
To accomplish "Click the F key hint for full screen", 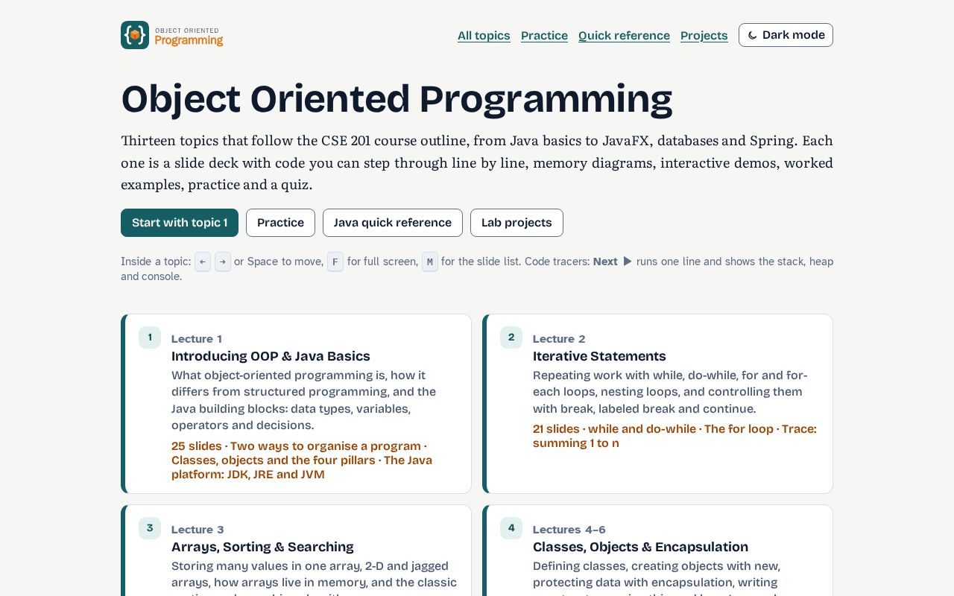I will [x=335, y=261].
